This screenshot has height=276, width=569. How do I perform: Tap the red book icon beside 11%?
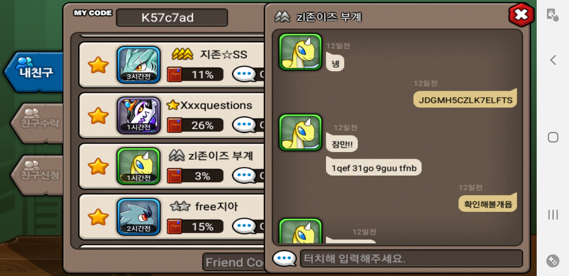174,75
